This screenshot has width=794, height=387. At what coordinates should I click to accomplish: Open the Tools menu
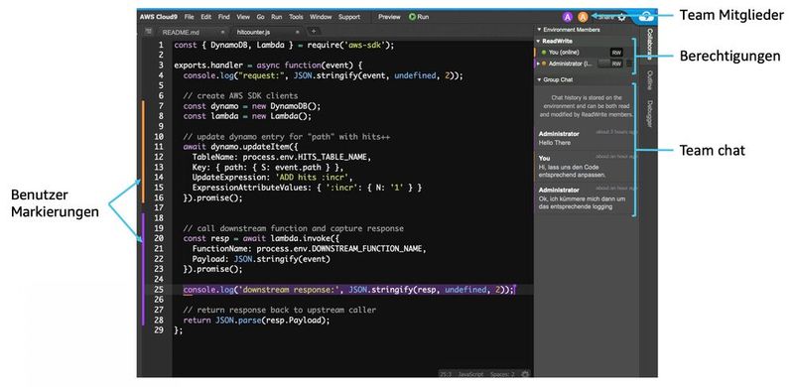click(296, 17)
